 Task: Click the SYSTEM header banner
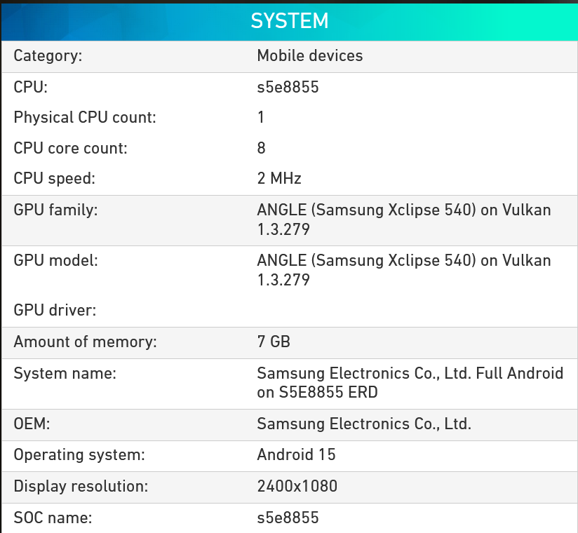tap(290, 21)
